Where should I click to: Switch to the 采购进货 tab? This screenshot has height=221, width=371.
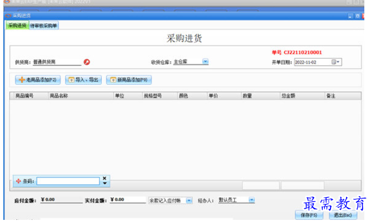[17, 25]
